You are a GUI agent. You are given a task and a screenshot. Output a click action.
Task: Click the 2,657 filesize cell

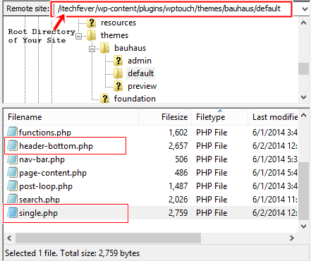(x=178, y=146)
